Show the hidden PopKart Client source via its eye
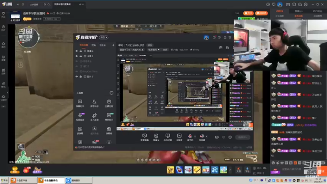The height and width of the screenshot is (184, 327). point(76,72)
